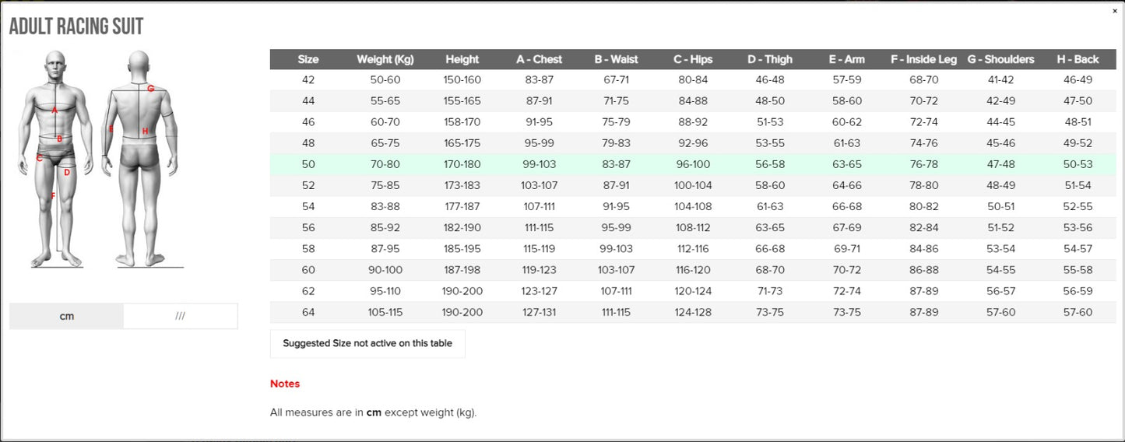Click the red G shoulders marker
Image resolution: width=1125 pixels, height=442 pixels.
tap(151, 89)
